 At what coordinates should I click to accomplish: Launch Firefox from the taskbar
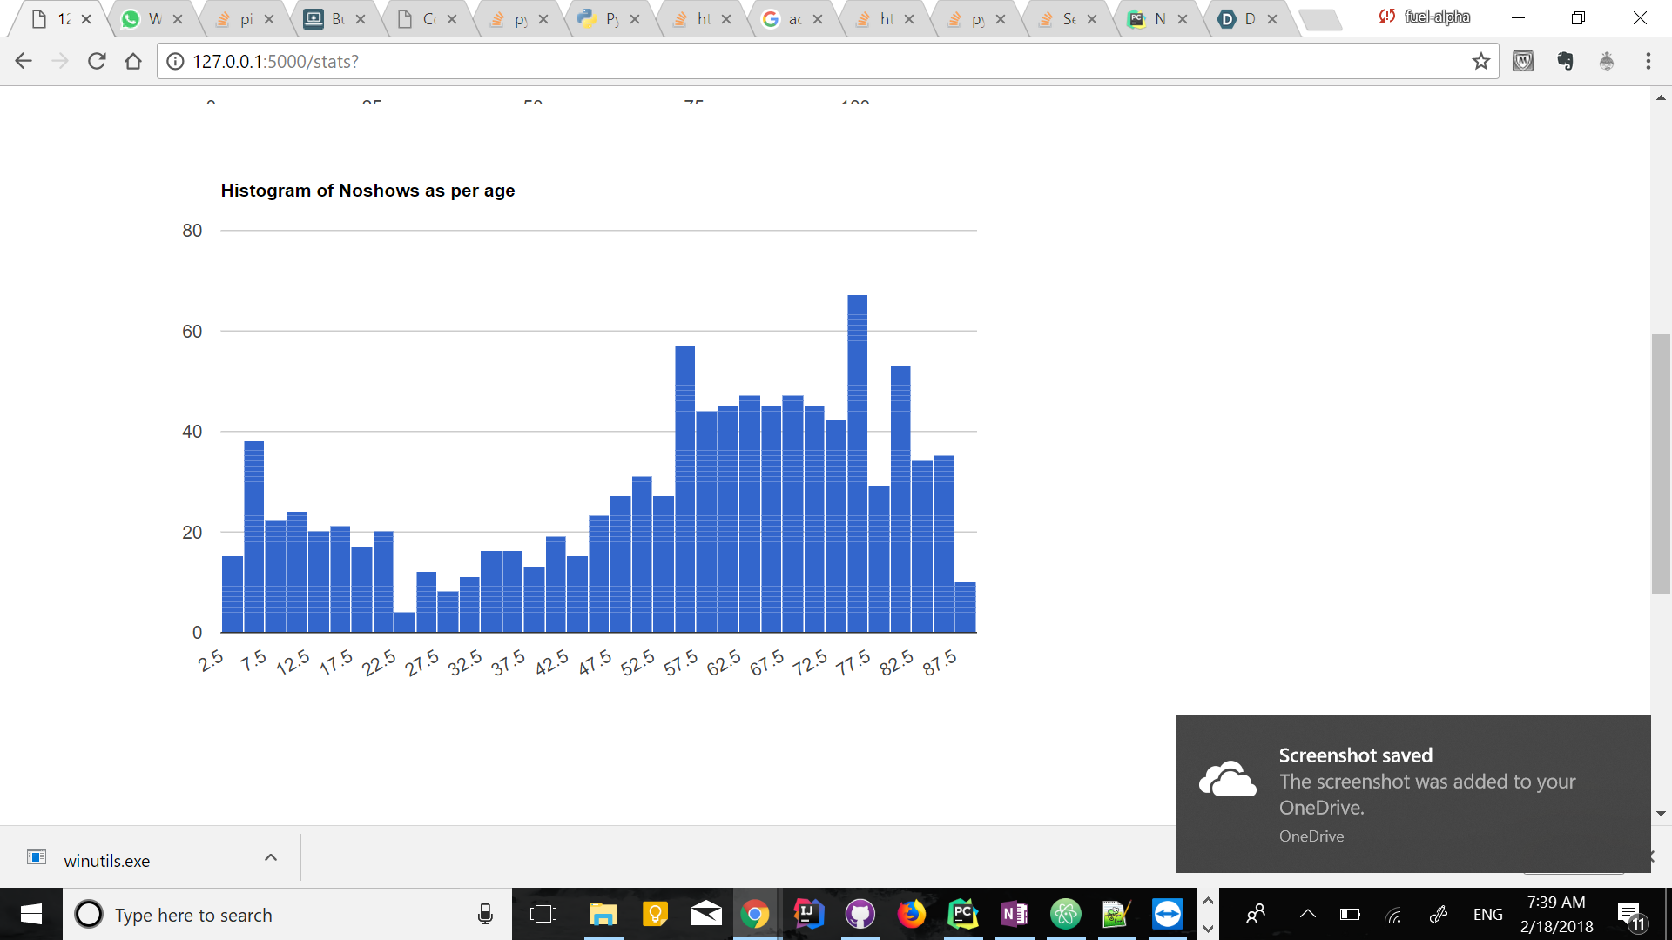click(911, 914)
